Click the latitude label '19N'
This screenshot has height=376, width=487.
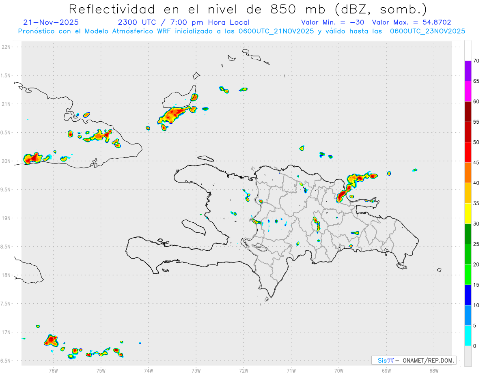6,218
